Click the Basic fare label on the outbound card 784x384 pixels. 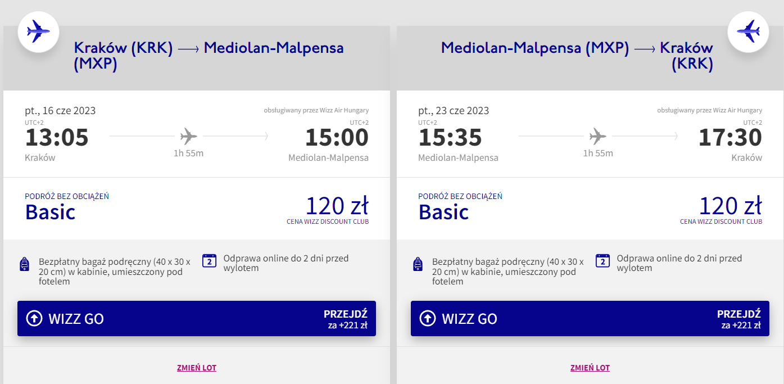point(51,212)
